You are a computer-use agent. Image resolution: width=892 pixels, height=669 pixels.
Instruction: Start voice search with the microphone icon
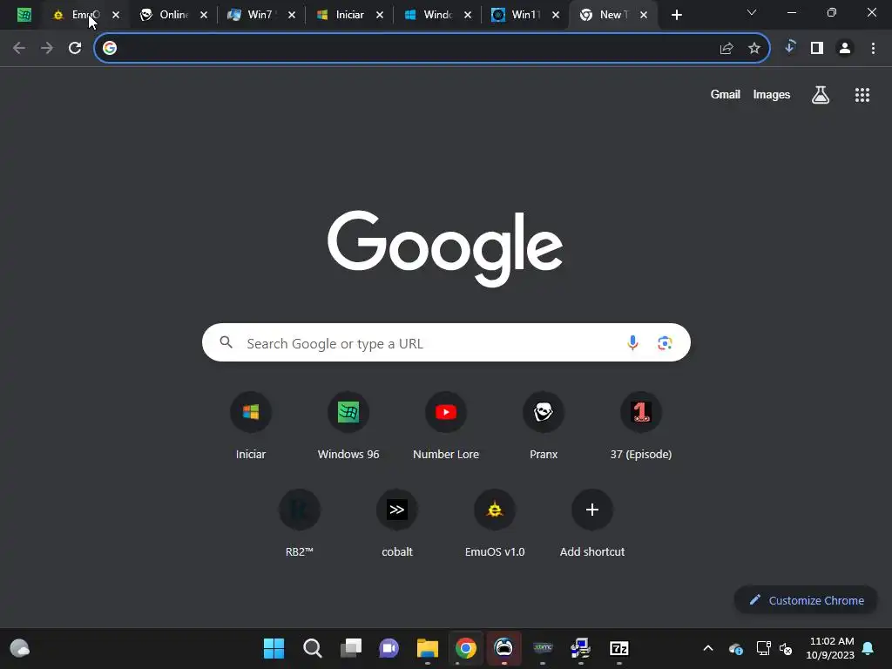[x=632, y=342]
